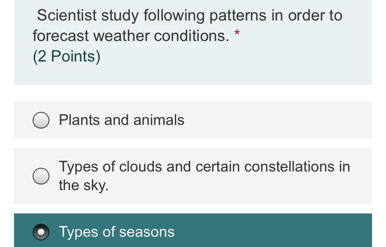386x247 pixels.
Task: Click the word "clouds" in the second option
Action: click(x=140, y=167)
